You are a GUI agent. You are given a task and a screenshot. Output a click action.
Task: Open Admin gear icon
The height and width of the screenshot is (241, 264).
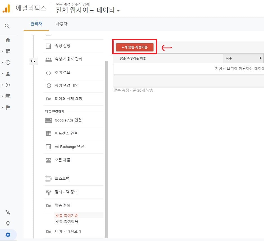click(8, 235)
